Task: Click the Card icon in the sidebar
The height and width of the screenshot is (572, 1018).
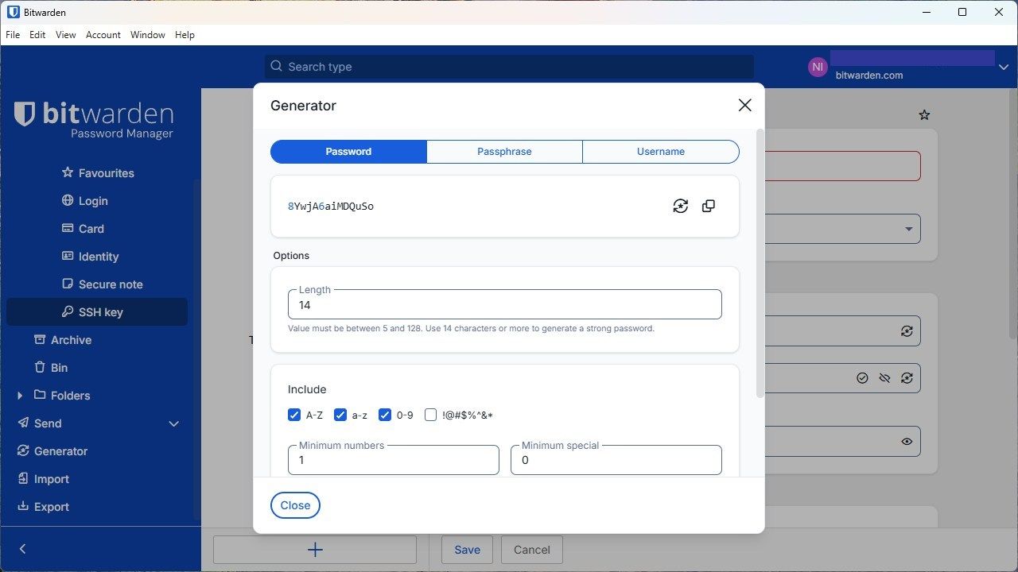Action: 68,228
